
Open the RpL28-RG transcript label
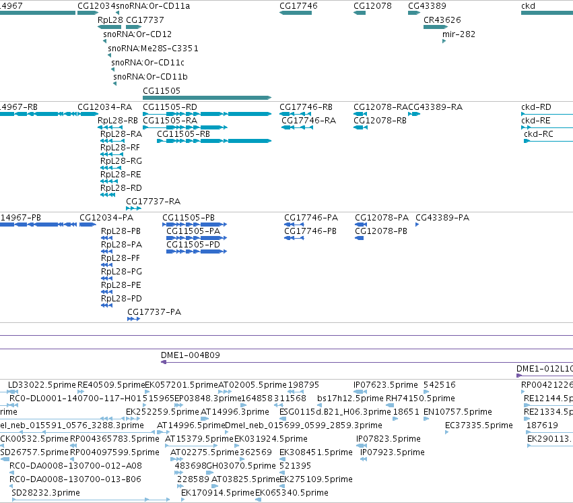(121, 161)
